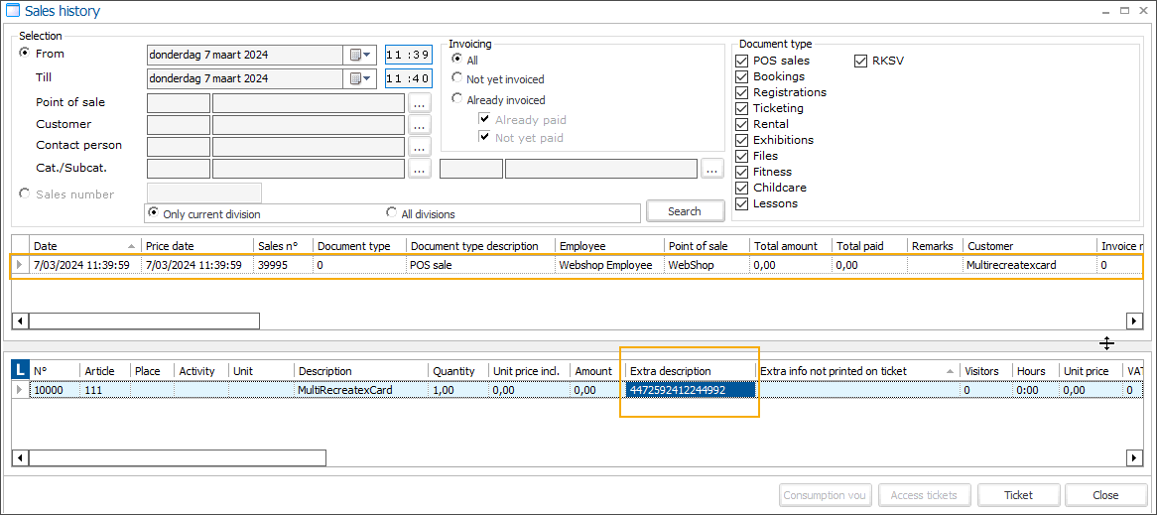Click the Point of sale lookup button
The height and width of the screenshot is (515, 1157).
click(x=419, y=102)
